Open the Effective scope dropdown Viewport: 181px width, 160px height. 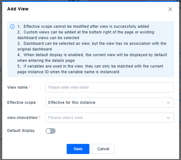point(110,103)
